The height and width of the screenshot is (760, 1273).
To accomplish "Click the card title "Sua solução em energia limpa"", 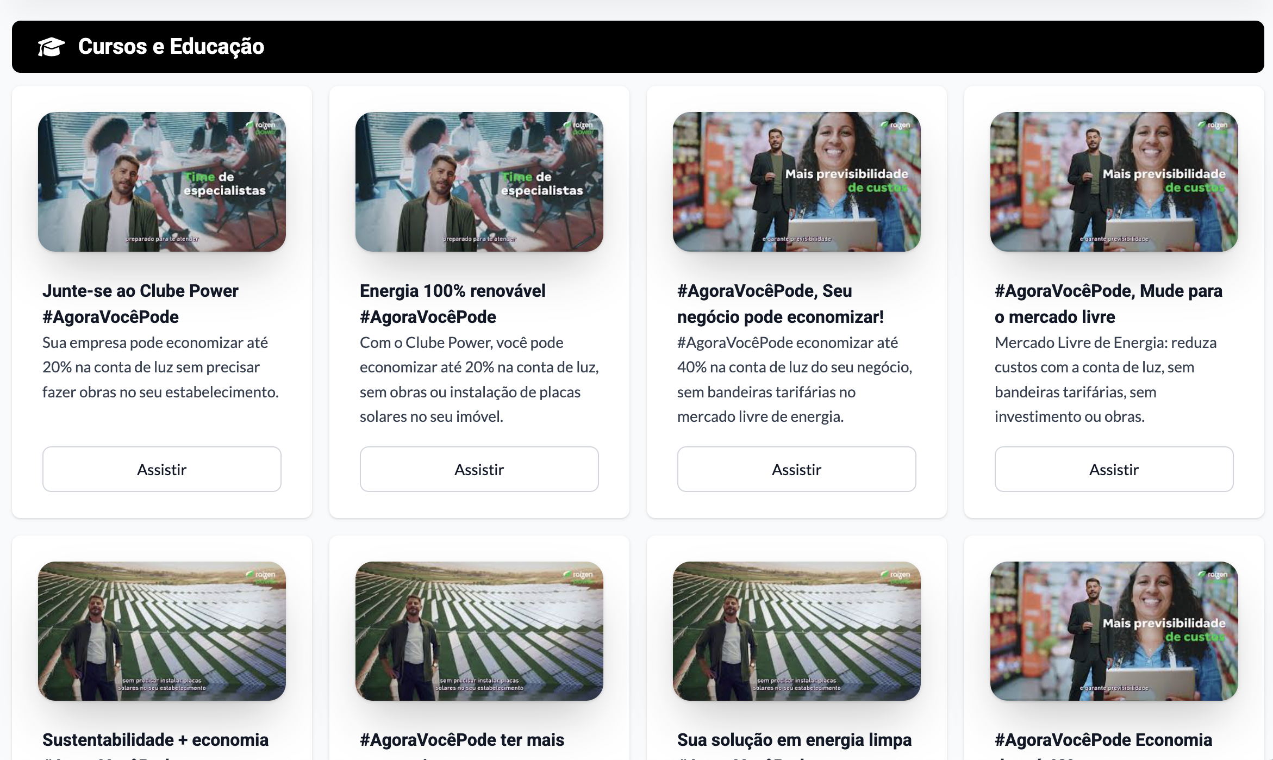I will click(795, 740).
